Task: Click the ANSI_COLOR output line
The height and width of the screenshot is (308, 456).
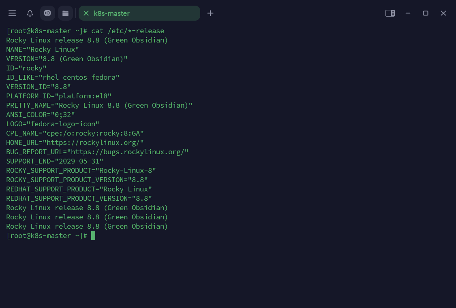Action: [41, 115]
